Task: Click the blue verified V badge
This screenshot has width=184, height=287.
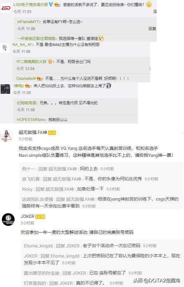Action: pos(51,4)
